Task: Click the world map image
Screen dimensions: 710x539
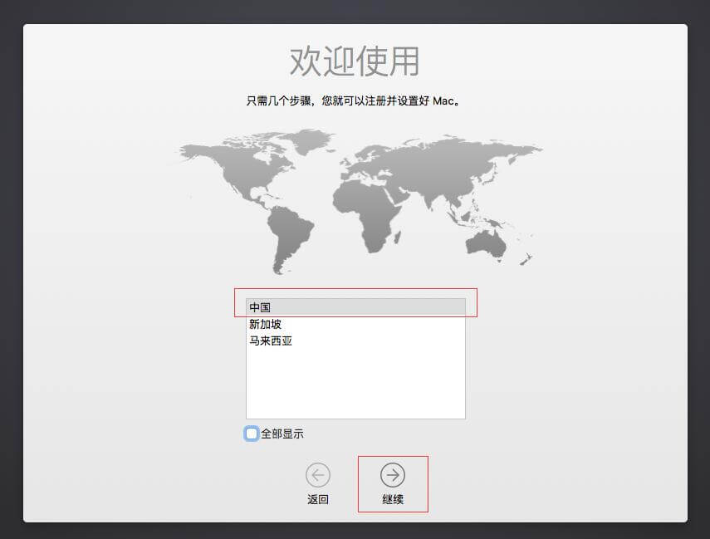Action: point(358,202)
